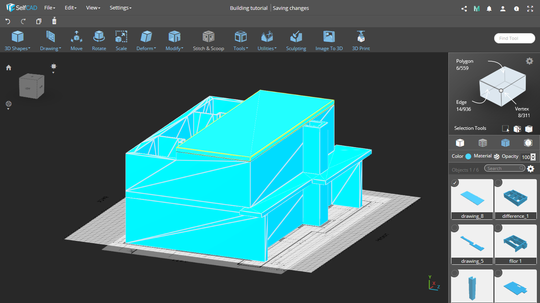Image resolution: width=540 pixels, height=303 pixels.
Task: Click the Copy object icon
Action: (x=39, y=21)
